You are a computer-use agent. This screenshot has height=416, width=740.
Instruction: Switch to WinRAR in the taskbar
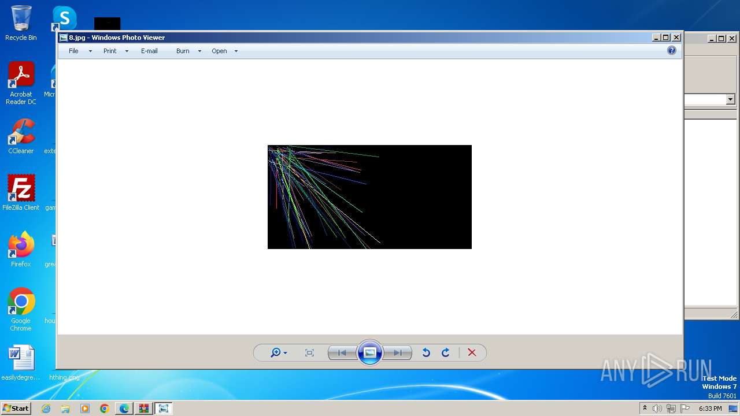(x=144, y=408)
